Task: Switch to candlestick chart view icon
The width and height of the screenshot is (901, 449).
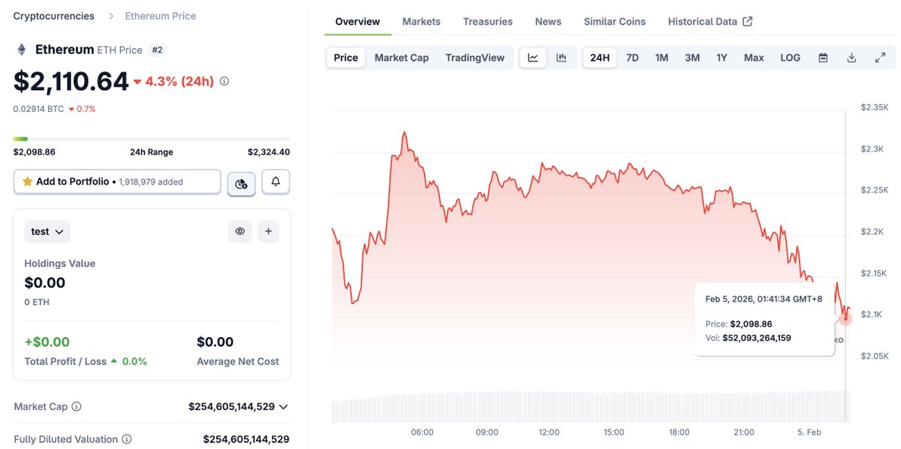Action: 561,58
